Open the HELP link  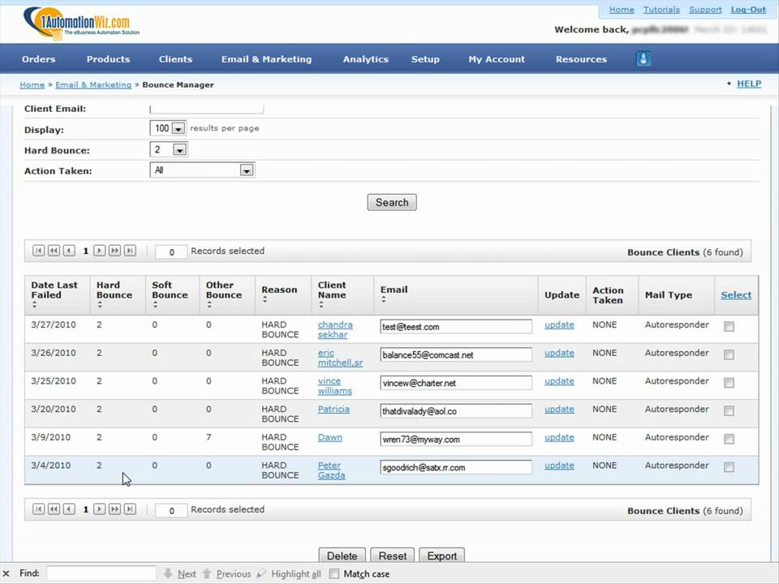tap(749, 84)
